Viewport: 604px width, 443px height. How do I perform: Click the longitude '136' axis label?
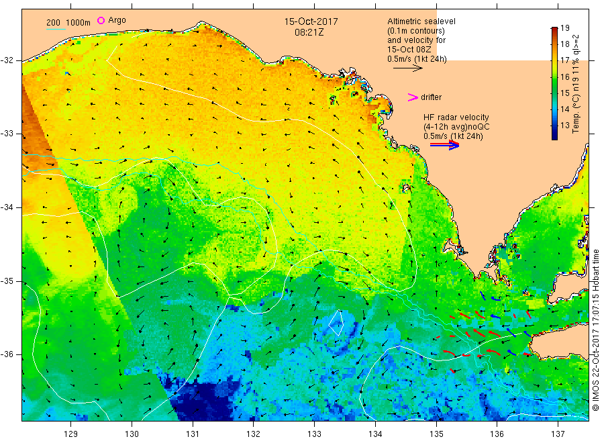[497, 434]
